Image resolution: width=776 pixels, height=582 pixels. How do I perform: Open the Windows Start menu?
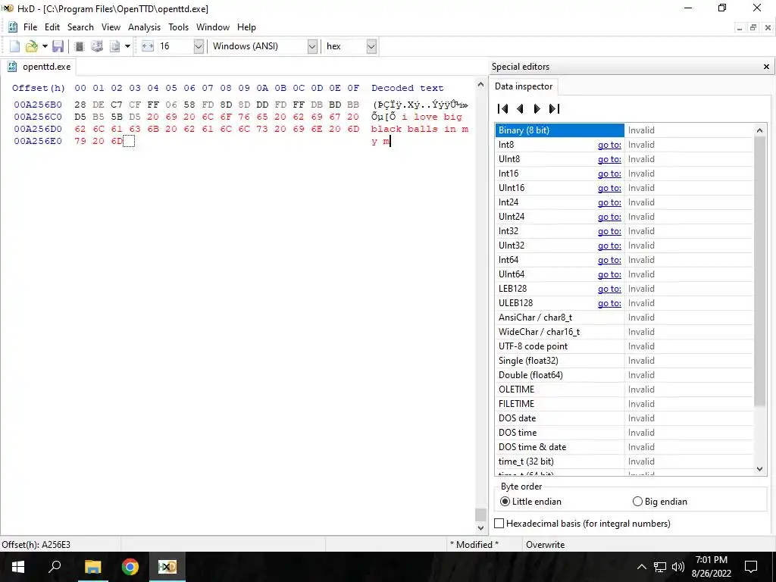pyautogui.click(x=18, y=567)
